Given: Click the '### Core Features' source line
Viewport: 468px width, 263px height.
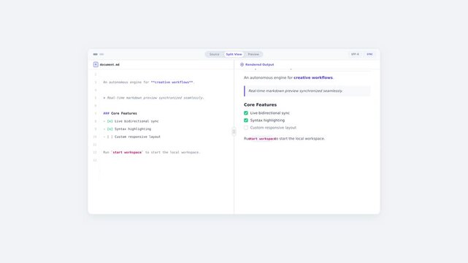Looking at the screenshot, I should point(120,113).
